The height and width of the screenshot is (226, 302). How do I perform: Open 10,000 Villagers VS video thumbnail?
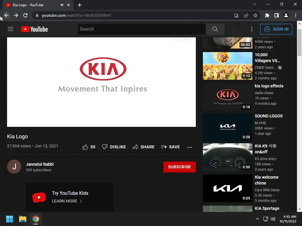point(227,66)
